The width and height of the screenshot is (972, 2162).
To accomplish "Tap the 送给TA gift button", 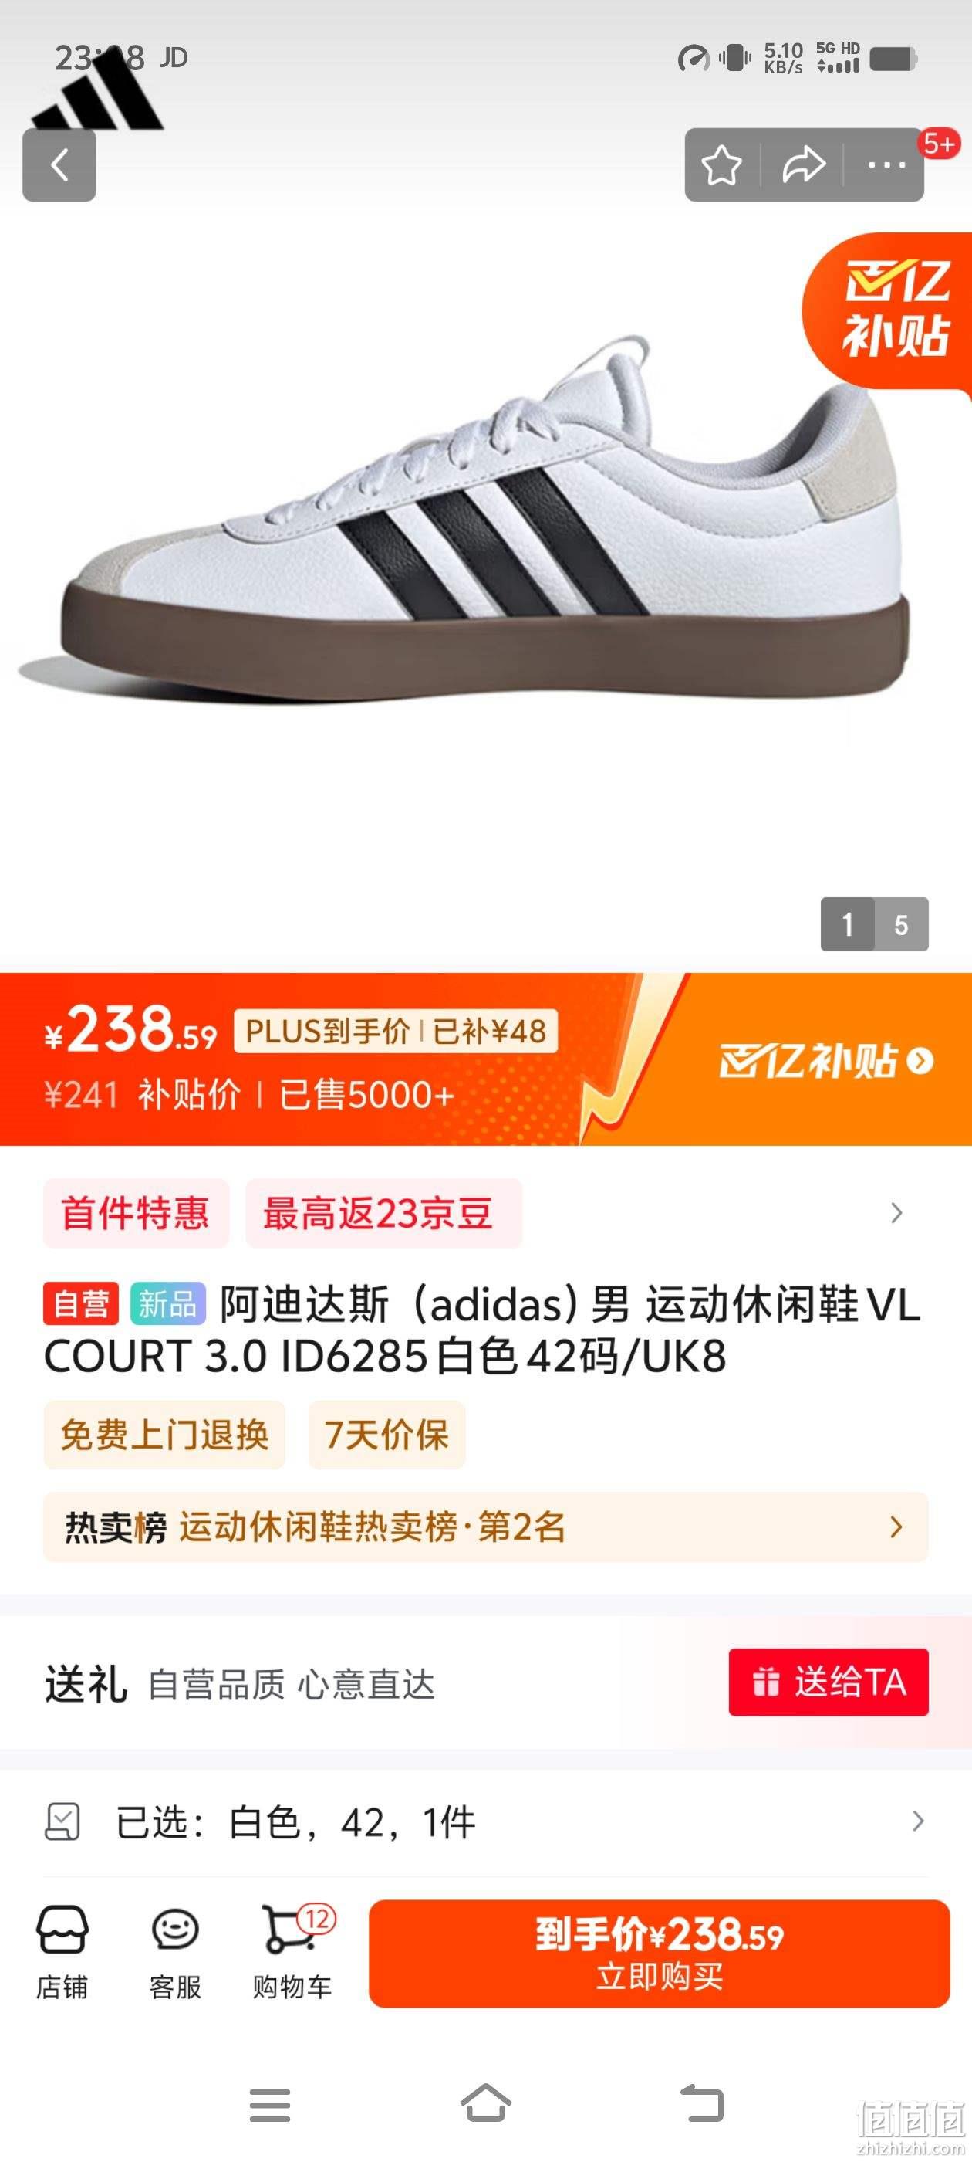I will 829,1682.
